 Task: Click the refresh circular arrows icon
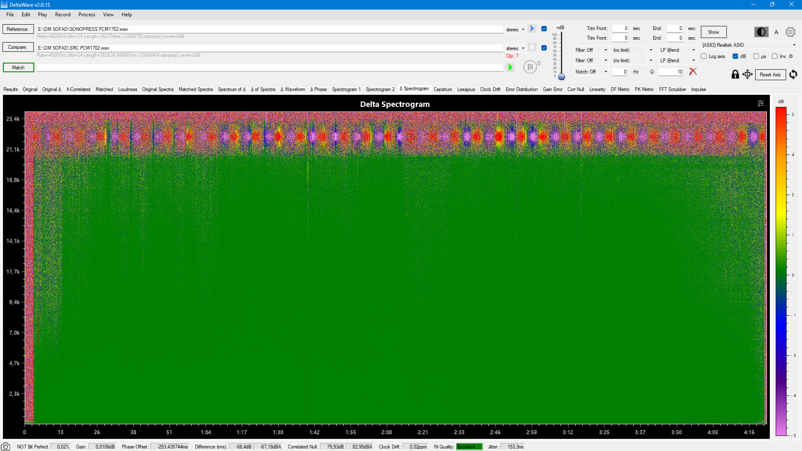[793, 74]
